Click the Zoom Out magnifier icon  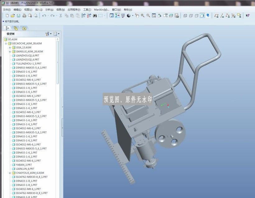tap(148, 16)
